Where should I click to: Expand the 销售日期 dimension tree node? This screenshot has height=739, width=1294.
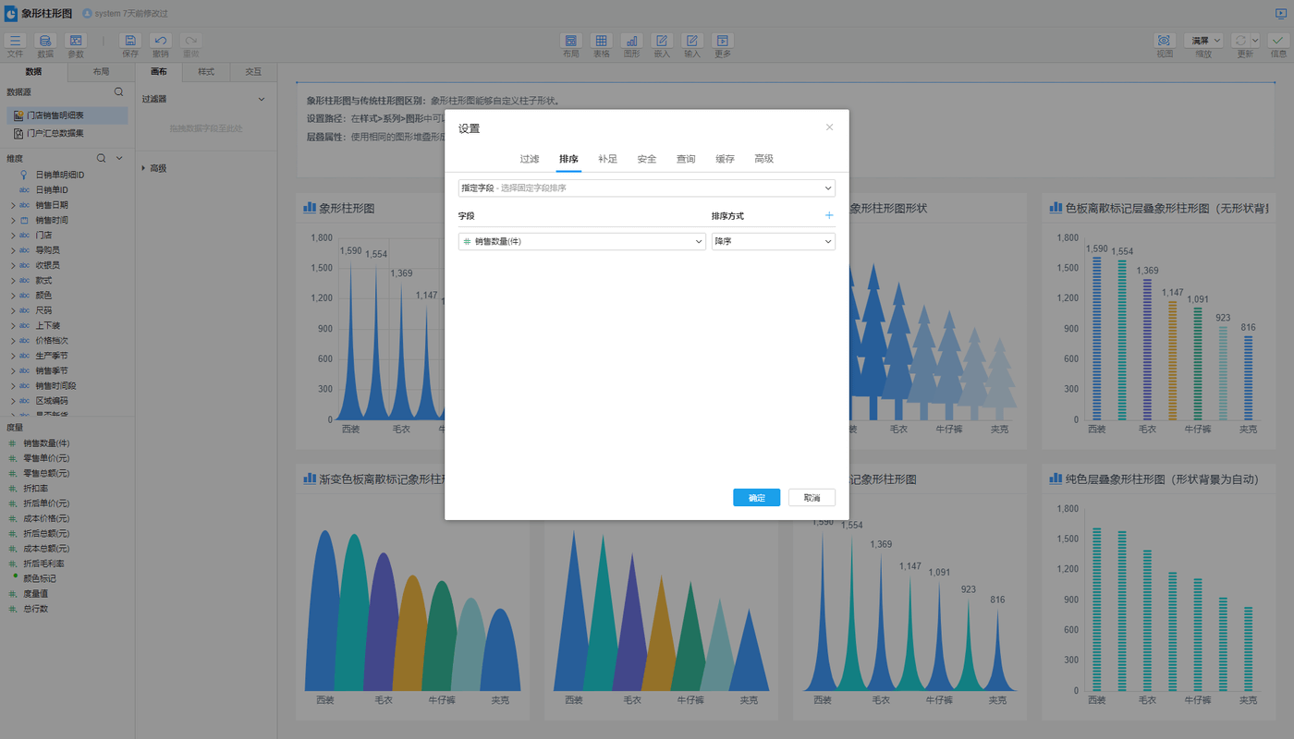pos(13,205)
